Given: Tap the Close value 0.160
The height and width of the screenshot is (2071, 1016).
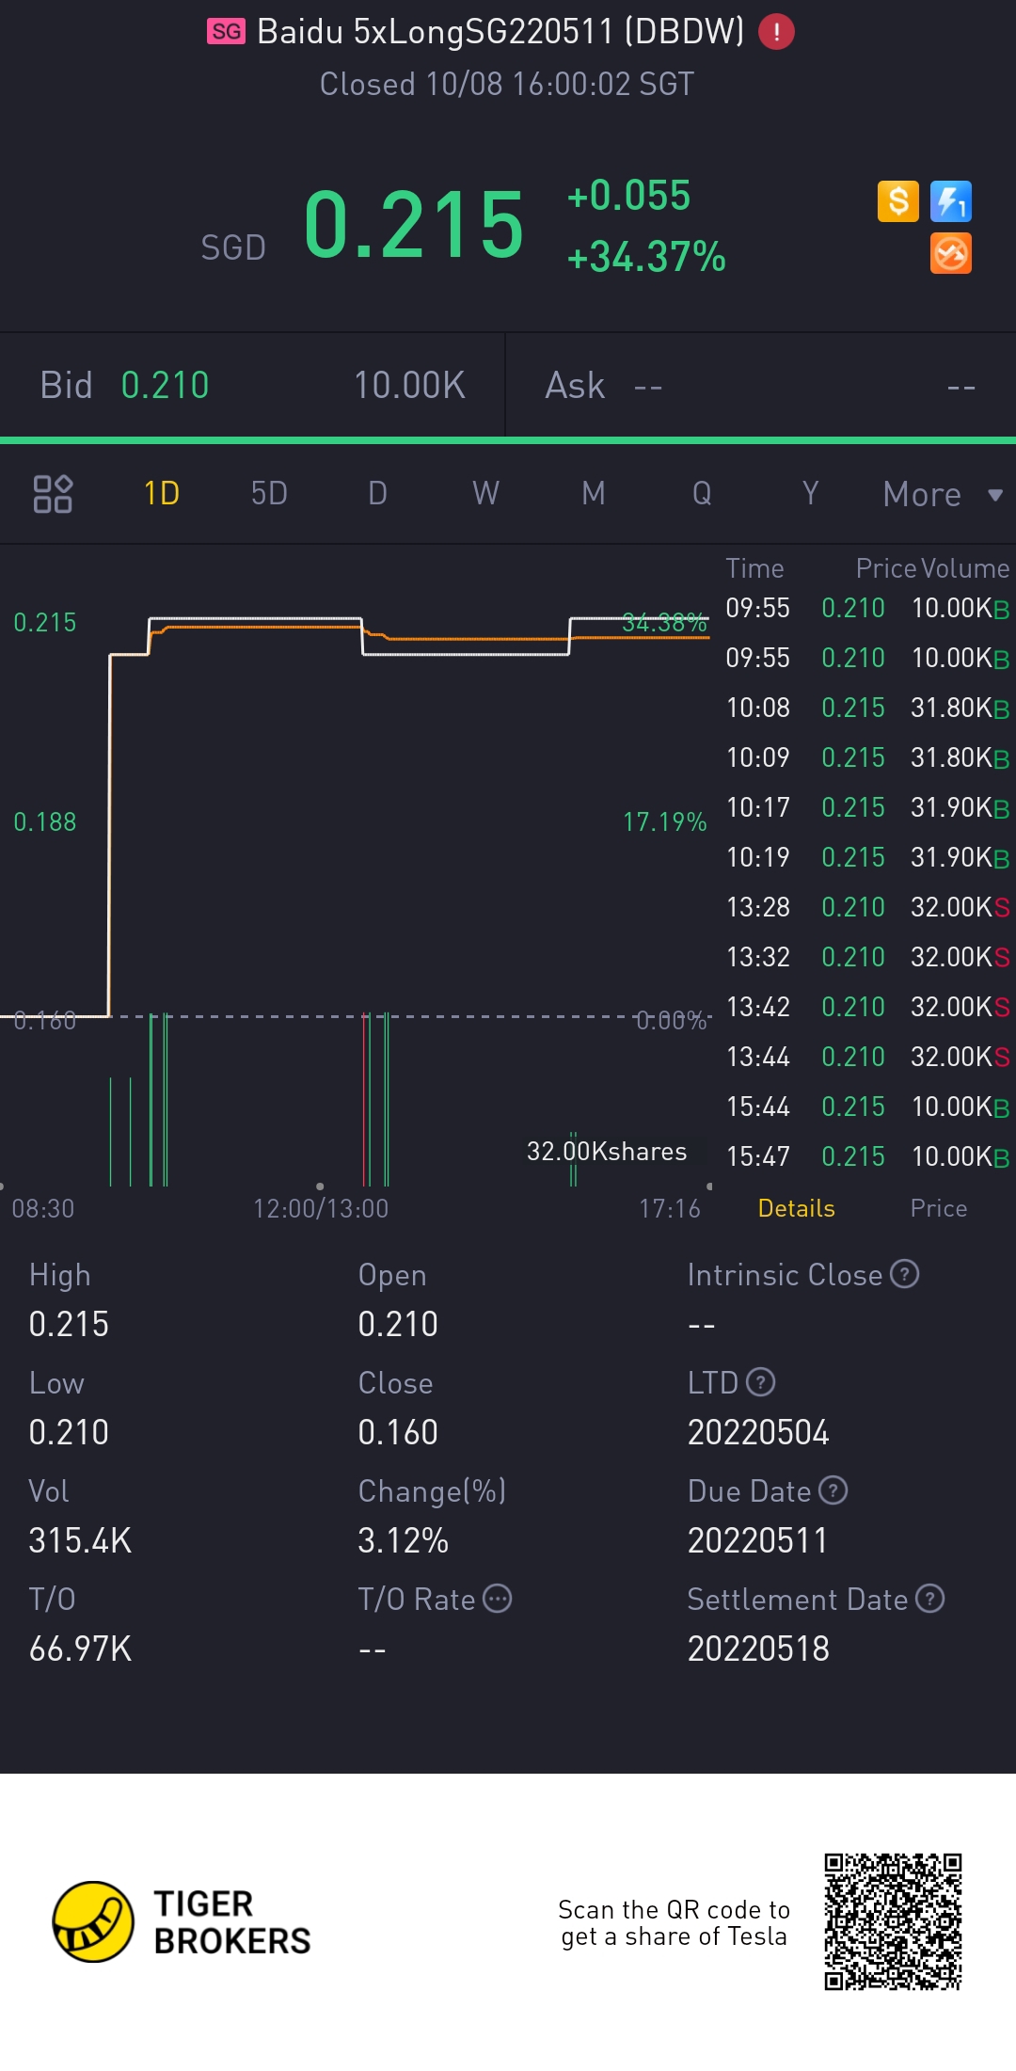Looking at the screenshot, I should tap(398, 1432).
